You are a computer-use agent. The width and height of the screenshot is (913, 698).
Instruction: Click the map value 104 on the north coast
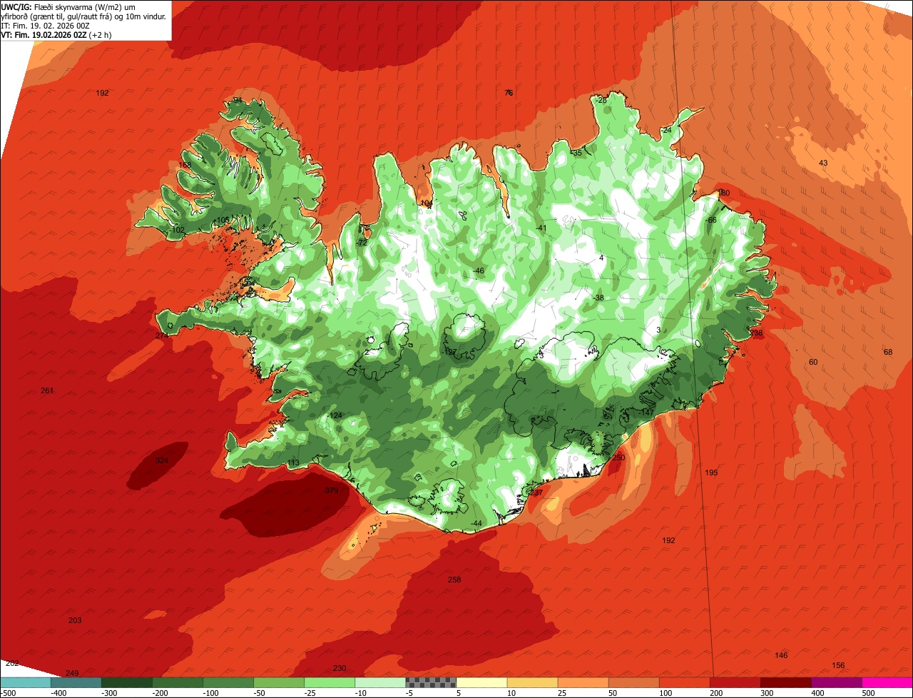point(427,203)
